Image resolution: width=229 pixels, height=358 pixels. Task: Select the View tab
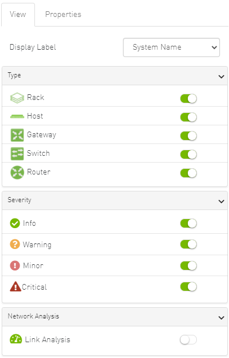[18, 14]
